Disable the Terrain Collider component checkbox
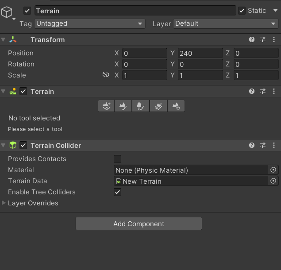 (23, 145)
